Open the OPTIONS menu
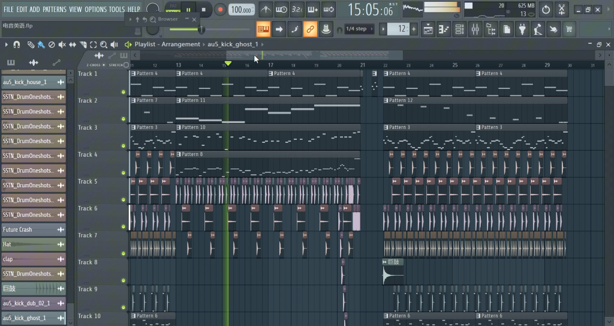614x326 pixels. [x=95, y=9]
